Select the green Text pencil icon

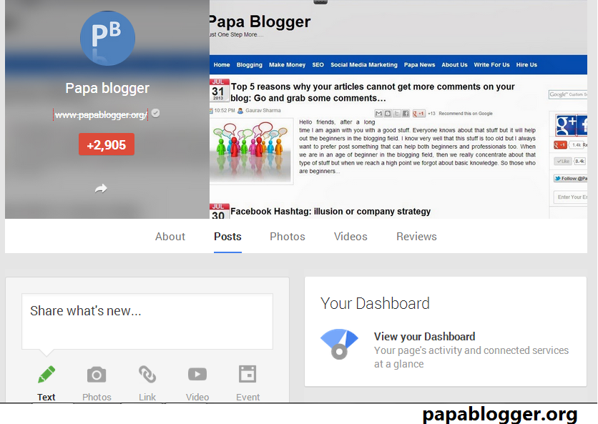click(46, 375)
